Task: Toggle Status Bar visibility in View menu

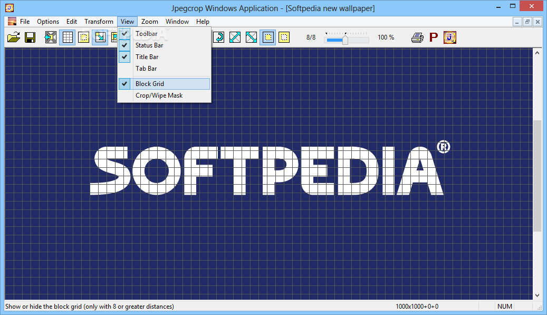Action: 164,45
